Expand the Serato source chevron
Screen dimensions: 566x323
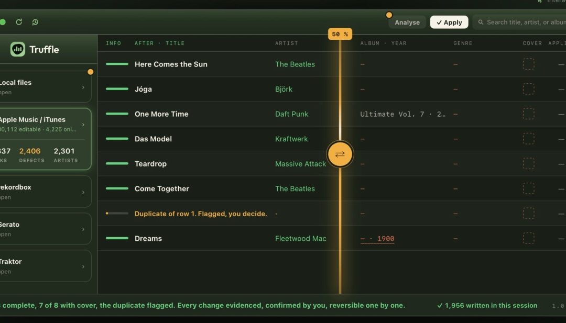click(x=83, y=229)
